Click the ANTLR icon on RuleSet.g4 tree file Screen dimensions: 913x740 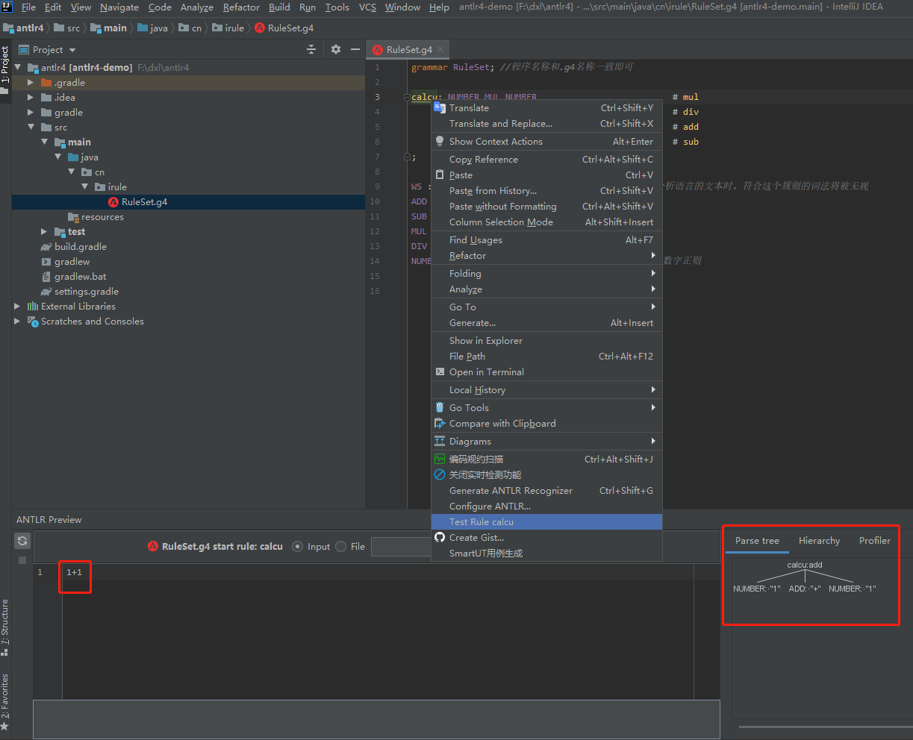tap(113, 202)
